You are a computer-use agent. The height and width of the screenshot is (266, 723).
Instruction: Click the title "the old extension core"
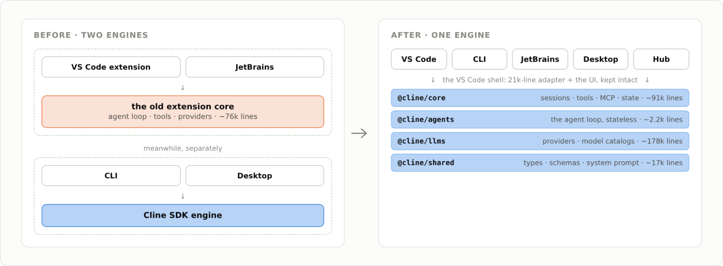pyautogui.click(x=183, y=106)
